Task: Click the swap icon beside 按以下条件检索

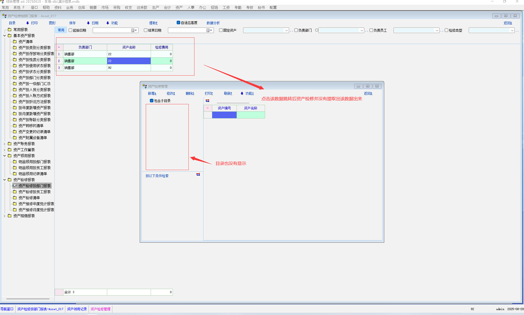Action: [x=198, y=174]
